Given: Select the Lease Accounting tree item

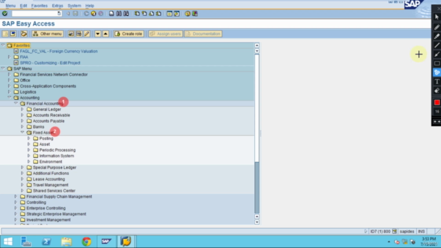Looking at the screenshot, I should pos(49,179).
